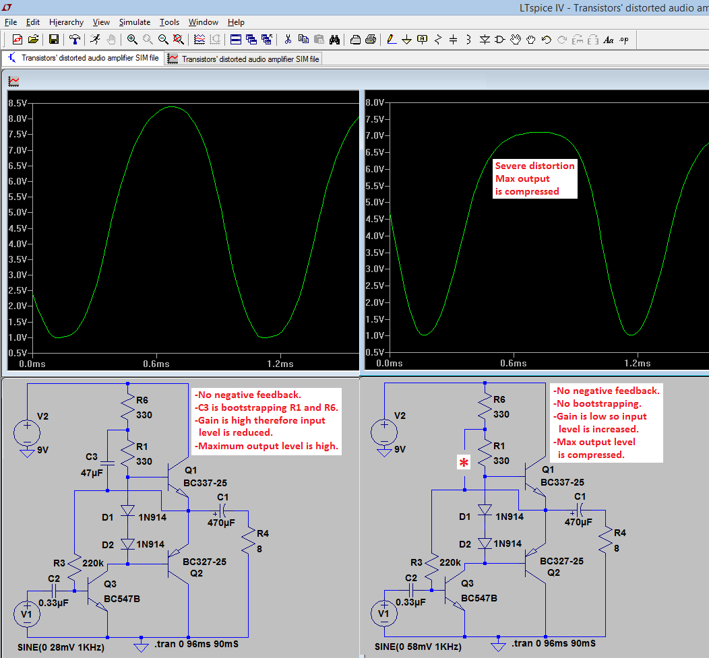Click the Paste clipboard icon
This screenshot has height=658, width=709.
tap(319, 40)
